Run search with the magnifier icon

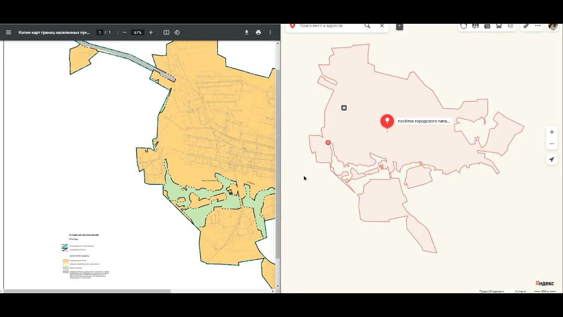coord(367,26)
